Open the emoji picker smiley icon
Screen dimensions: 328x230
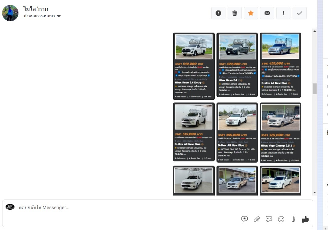pos(281,219)
